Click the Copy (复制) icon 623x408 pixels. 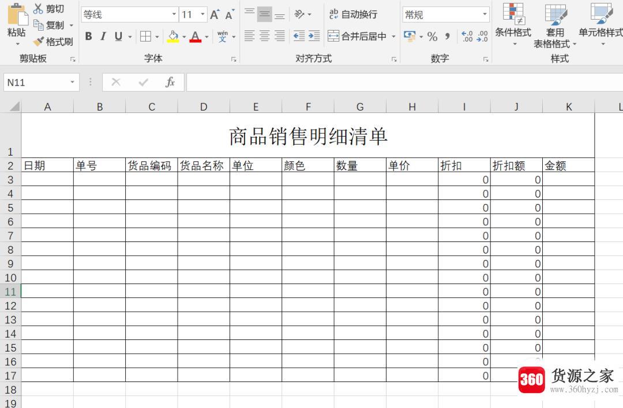[39, 25]
